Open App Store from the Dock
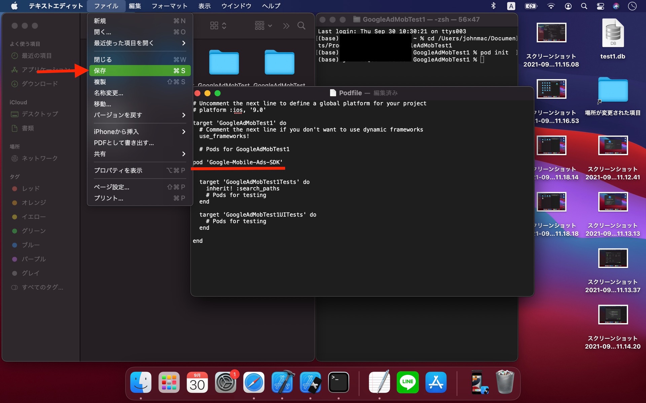 tap(436, 382)
